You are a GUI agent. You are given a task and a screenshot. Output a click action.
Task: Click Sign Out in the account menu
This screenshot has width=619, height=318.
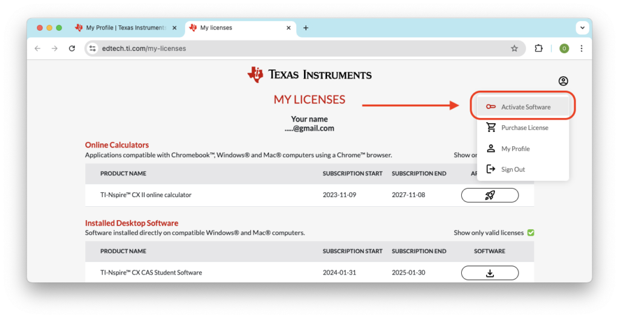tap(513, 169)
